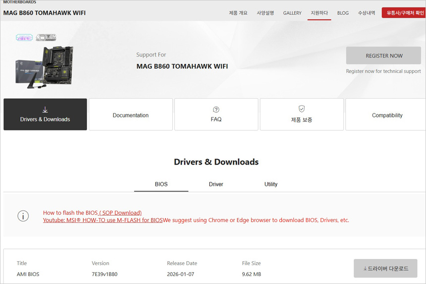
Task: Switch to the Utility tab
Action: pos(271,184)
